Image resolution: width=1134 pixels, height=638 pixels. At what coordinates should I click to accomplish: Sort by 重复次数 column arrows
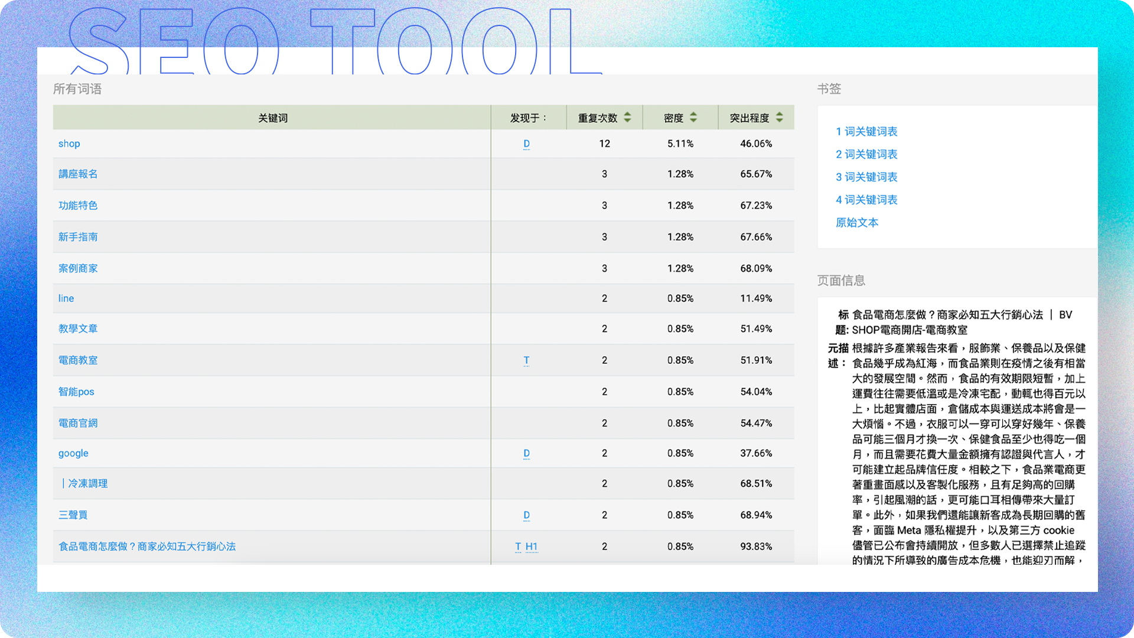coord(627,118)
